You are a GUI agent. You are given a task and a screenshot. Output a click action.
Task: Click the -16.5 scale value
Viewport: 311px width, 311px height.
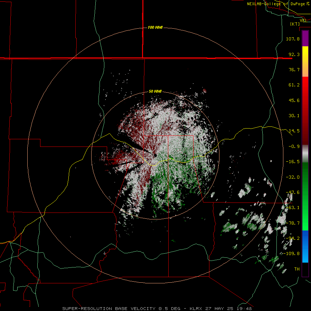293,162
